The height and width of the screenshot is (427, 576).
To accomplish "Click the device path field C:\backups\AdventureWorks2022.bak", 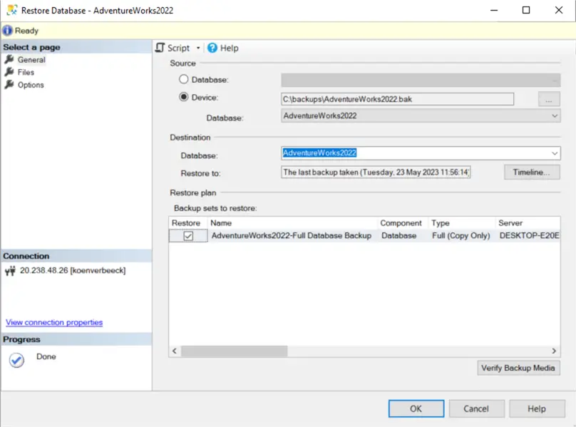I will point(398,99).
